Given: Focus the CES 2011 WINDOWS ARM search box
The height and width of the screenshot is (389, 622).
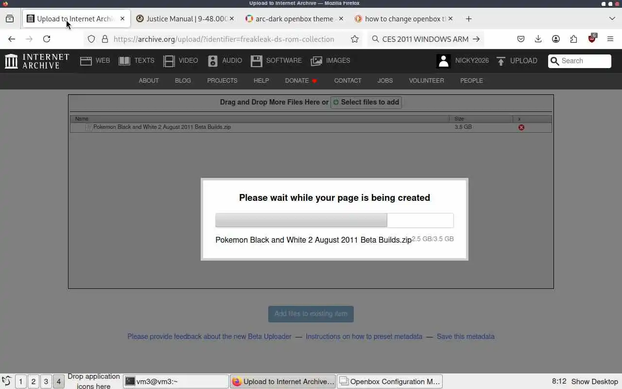Looking at the screenshot, I should tap(425, 39).
